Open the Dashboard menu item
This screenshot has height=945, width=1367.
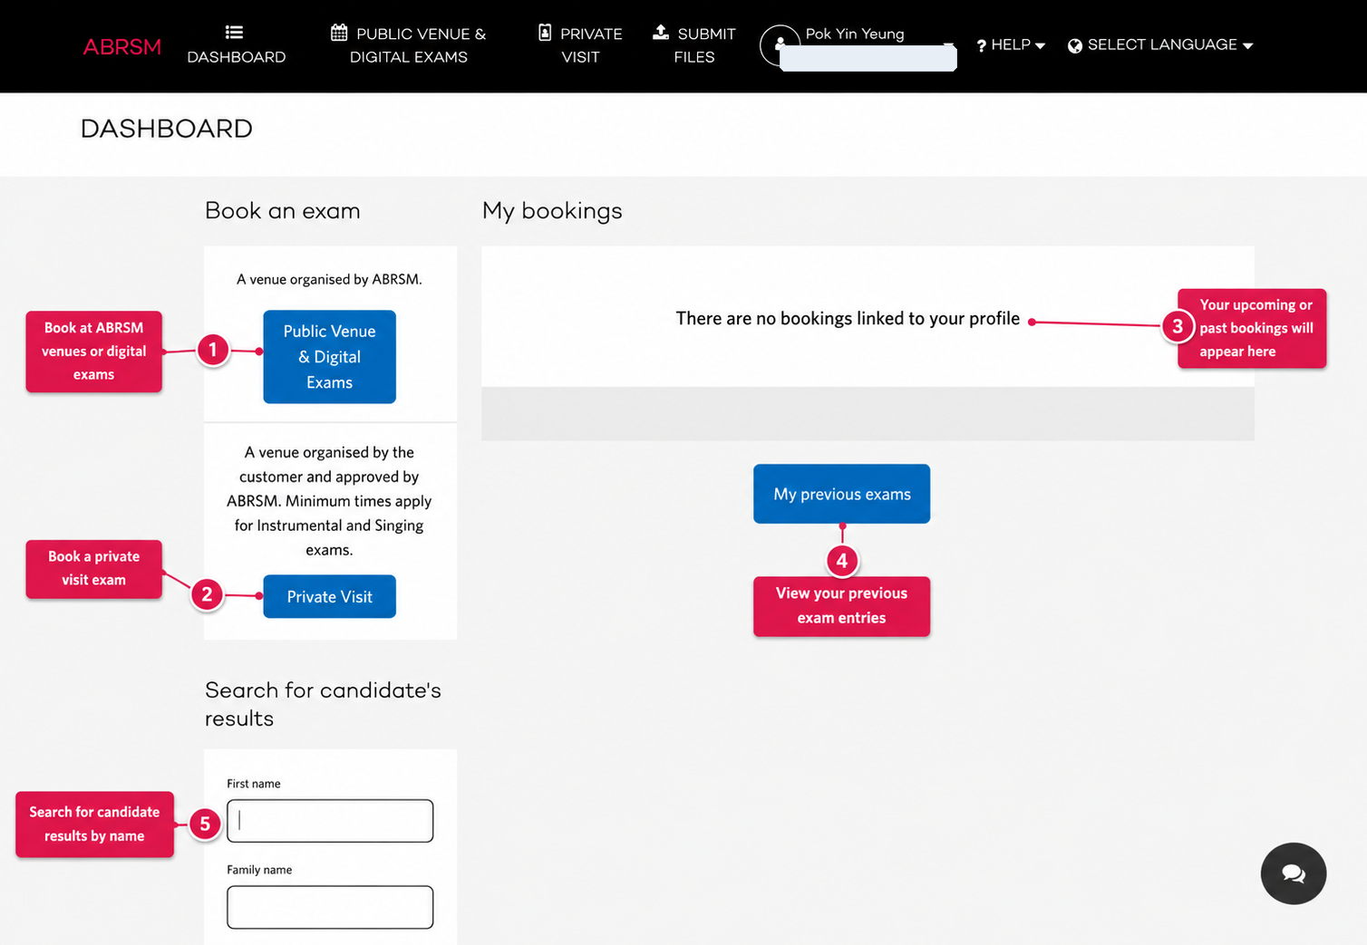(236, 45)
